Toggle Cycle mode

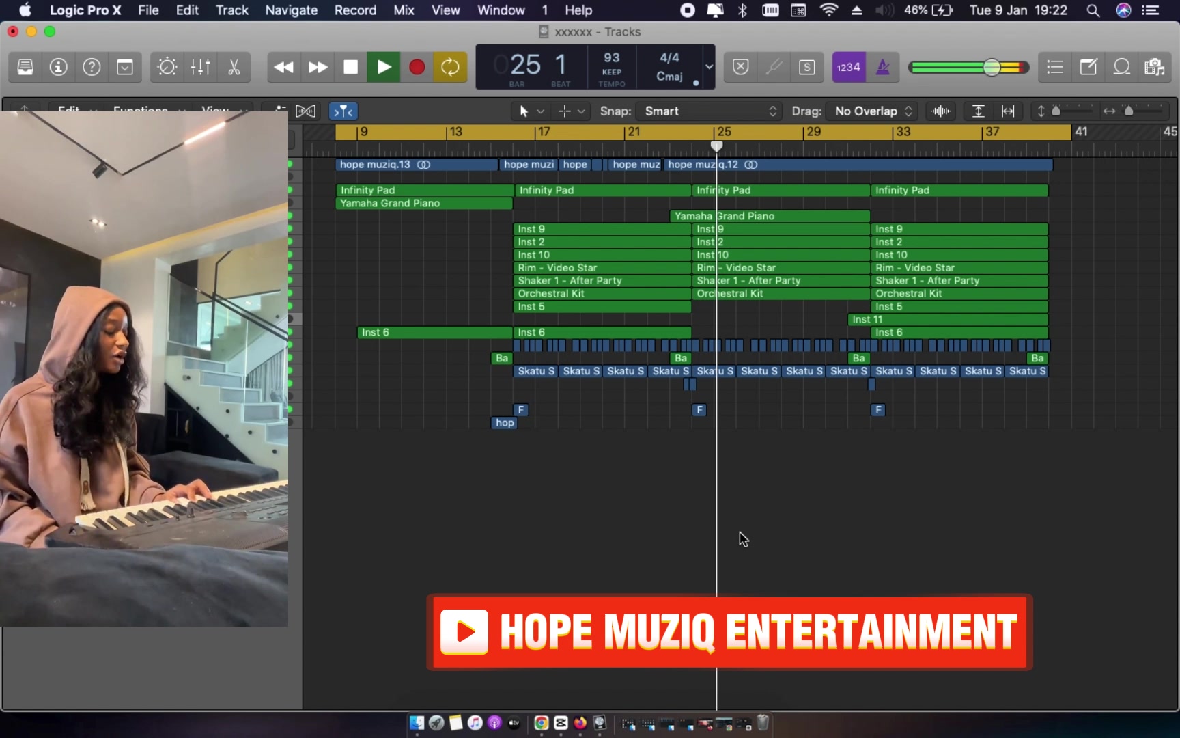(450, 67)
